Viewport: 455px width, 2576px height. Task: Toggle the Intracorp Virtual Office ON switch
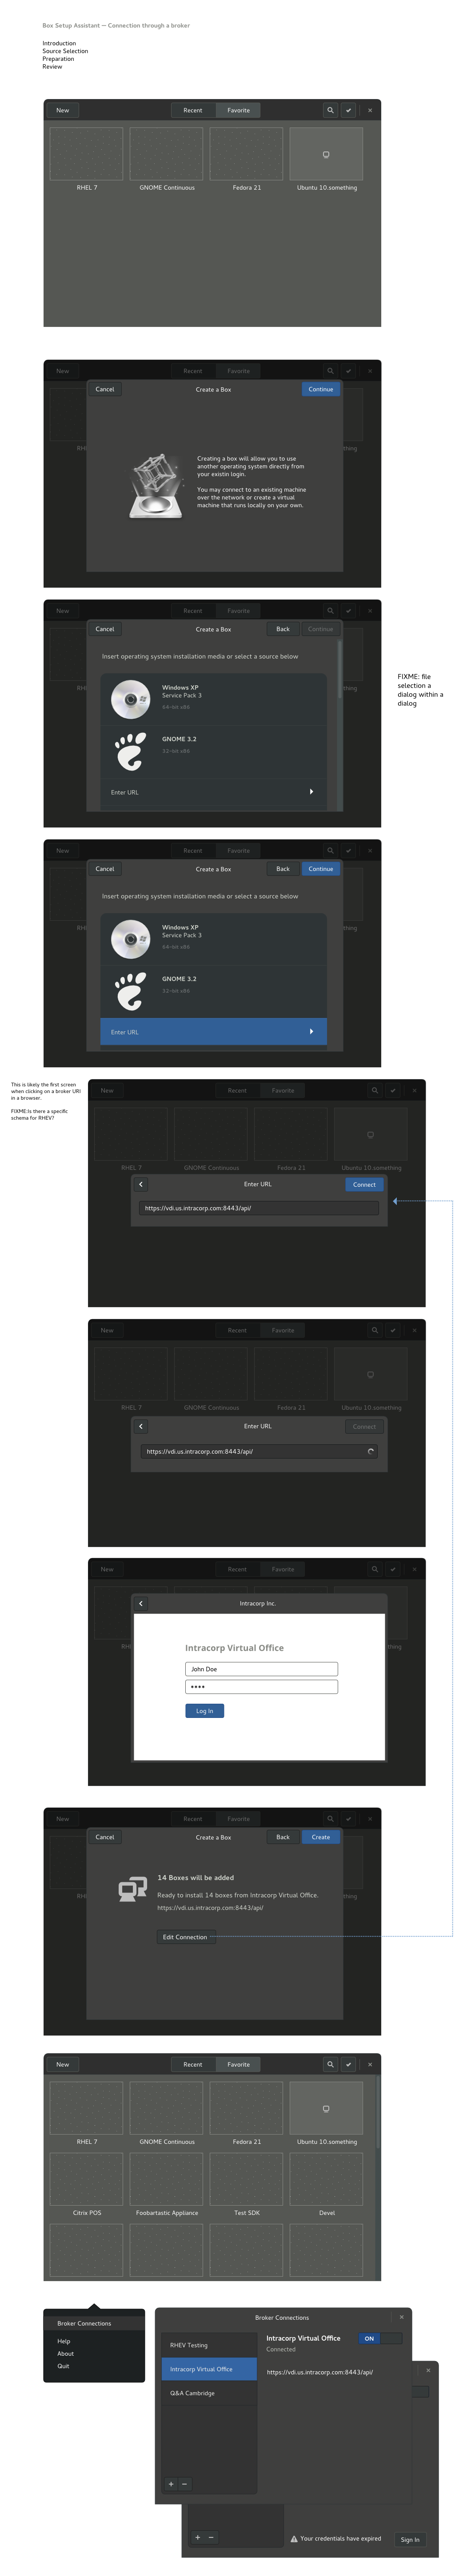[381, 2338]
